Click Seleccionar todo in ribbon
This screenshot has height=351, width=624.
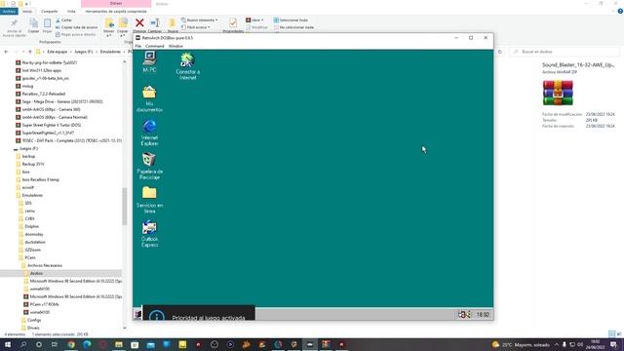291,19
